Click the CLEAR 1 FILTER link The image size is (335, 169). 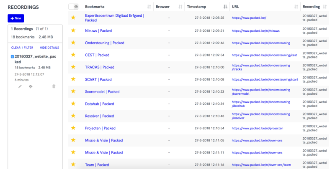(22, 48)
